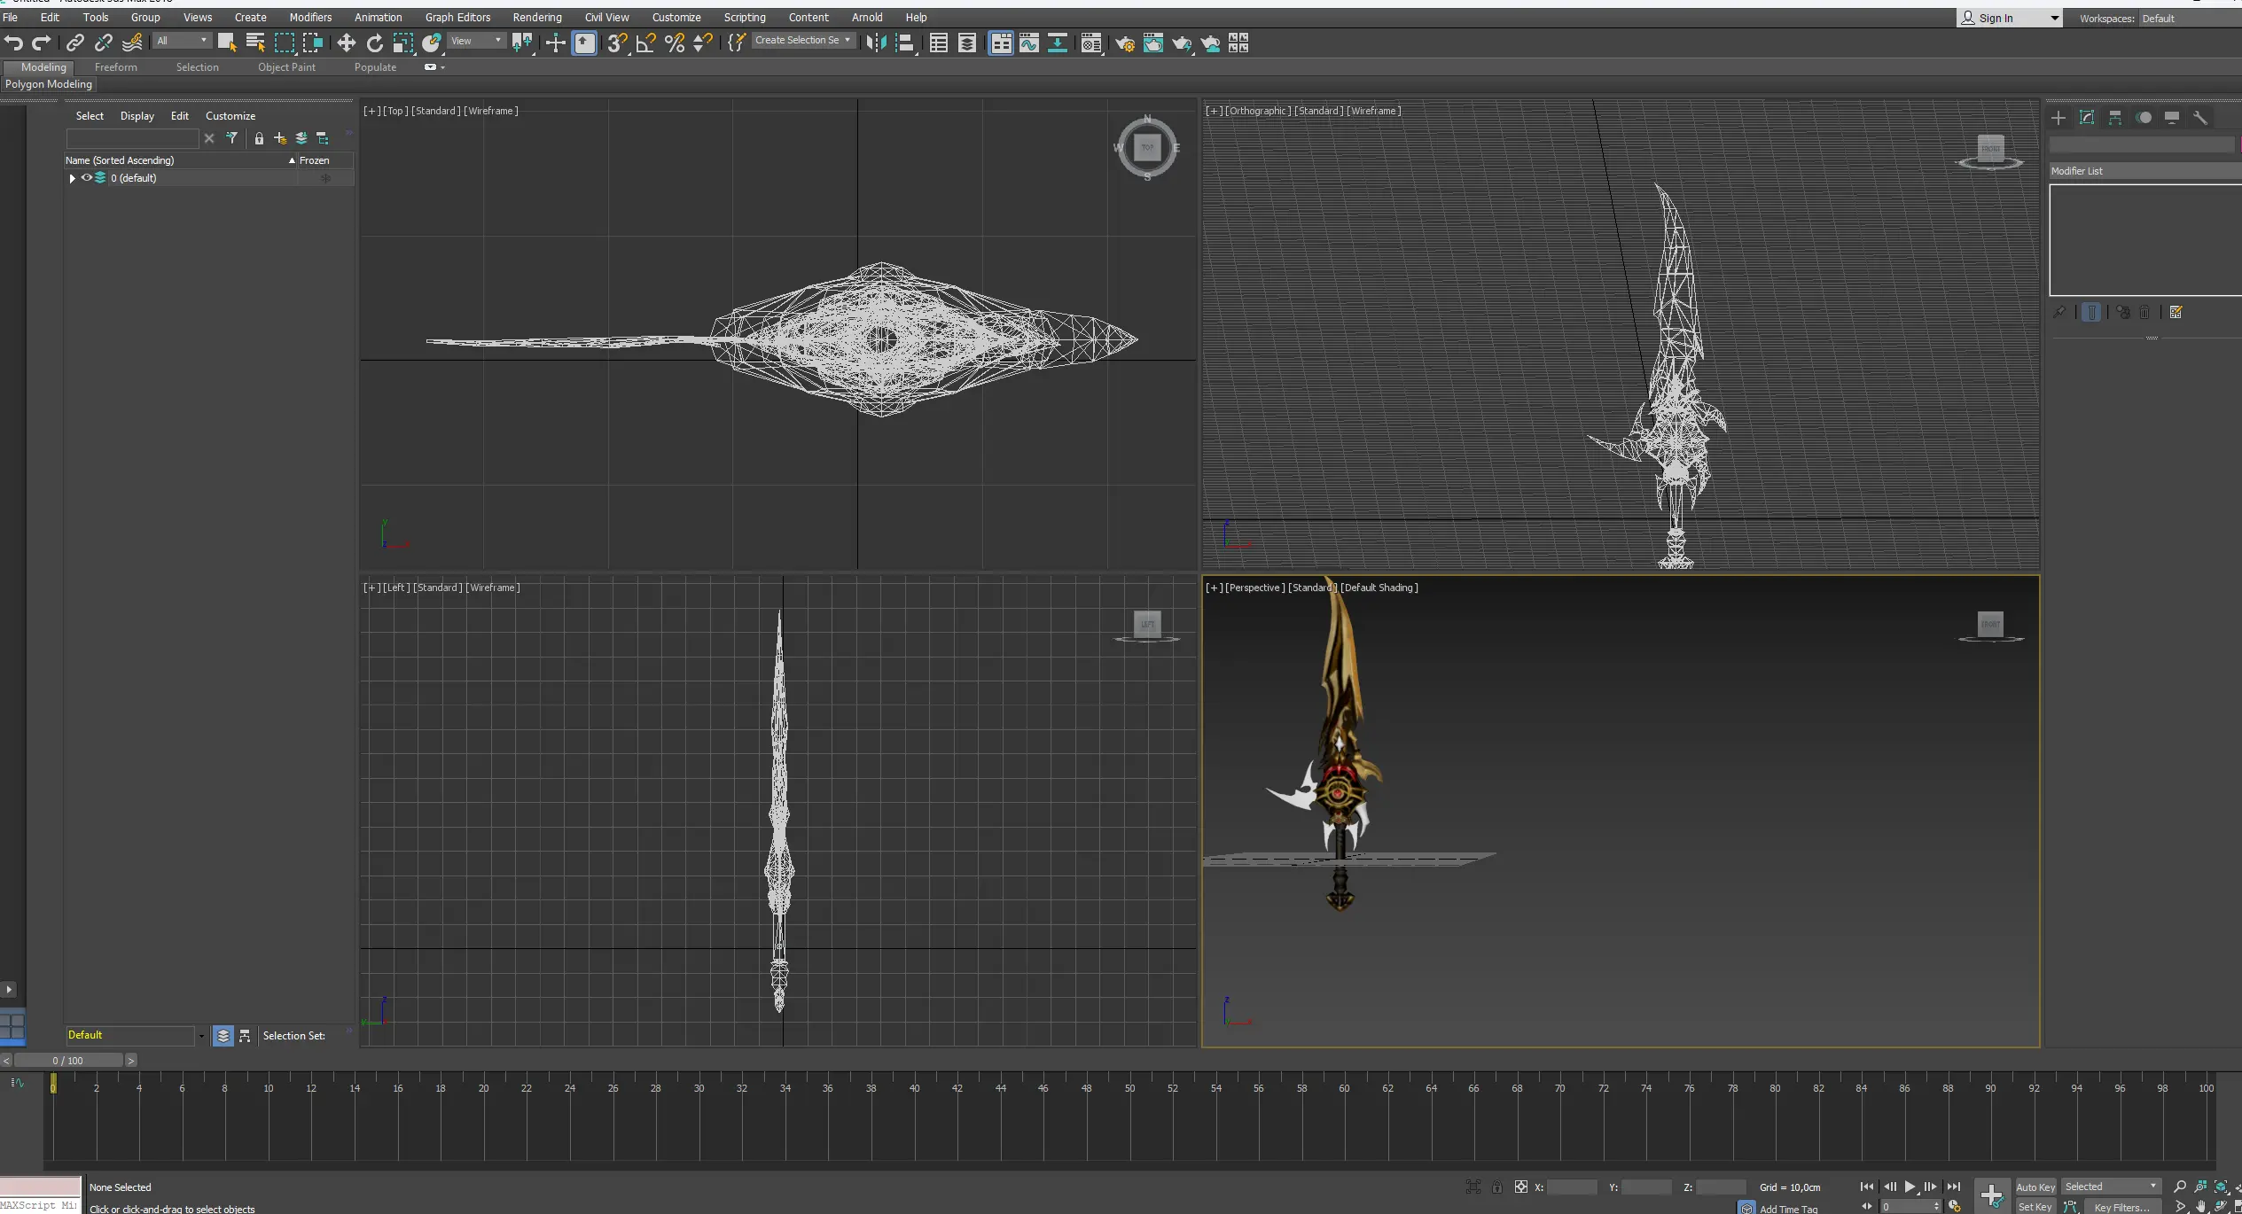
Task: Open the Curve Editor icon
Action: (x=1028, y=43)
